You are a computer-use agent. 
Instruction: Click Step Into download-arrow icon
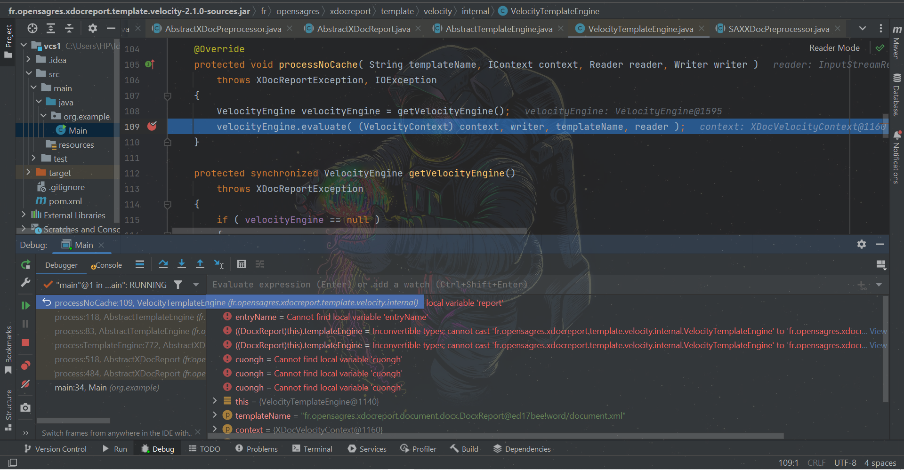click(182, 264)
